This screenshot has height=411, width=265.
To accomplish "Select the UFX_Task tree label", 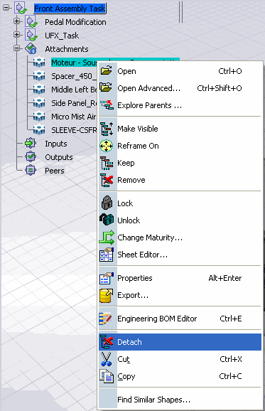I will tap(62, 36).
